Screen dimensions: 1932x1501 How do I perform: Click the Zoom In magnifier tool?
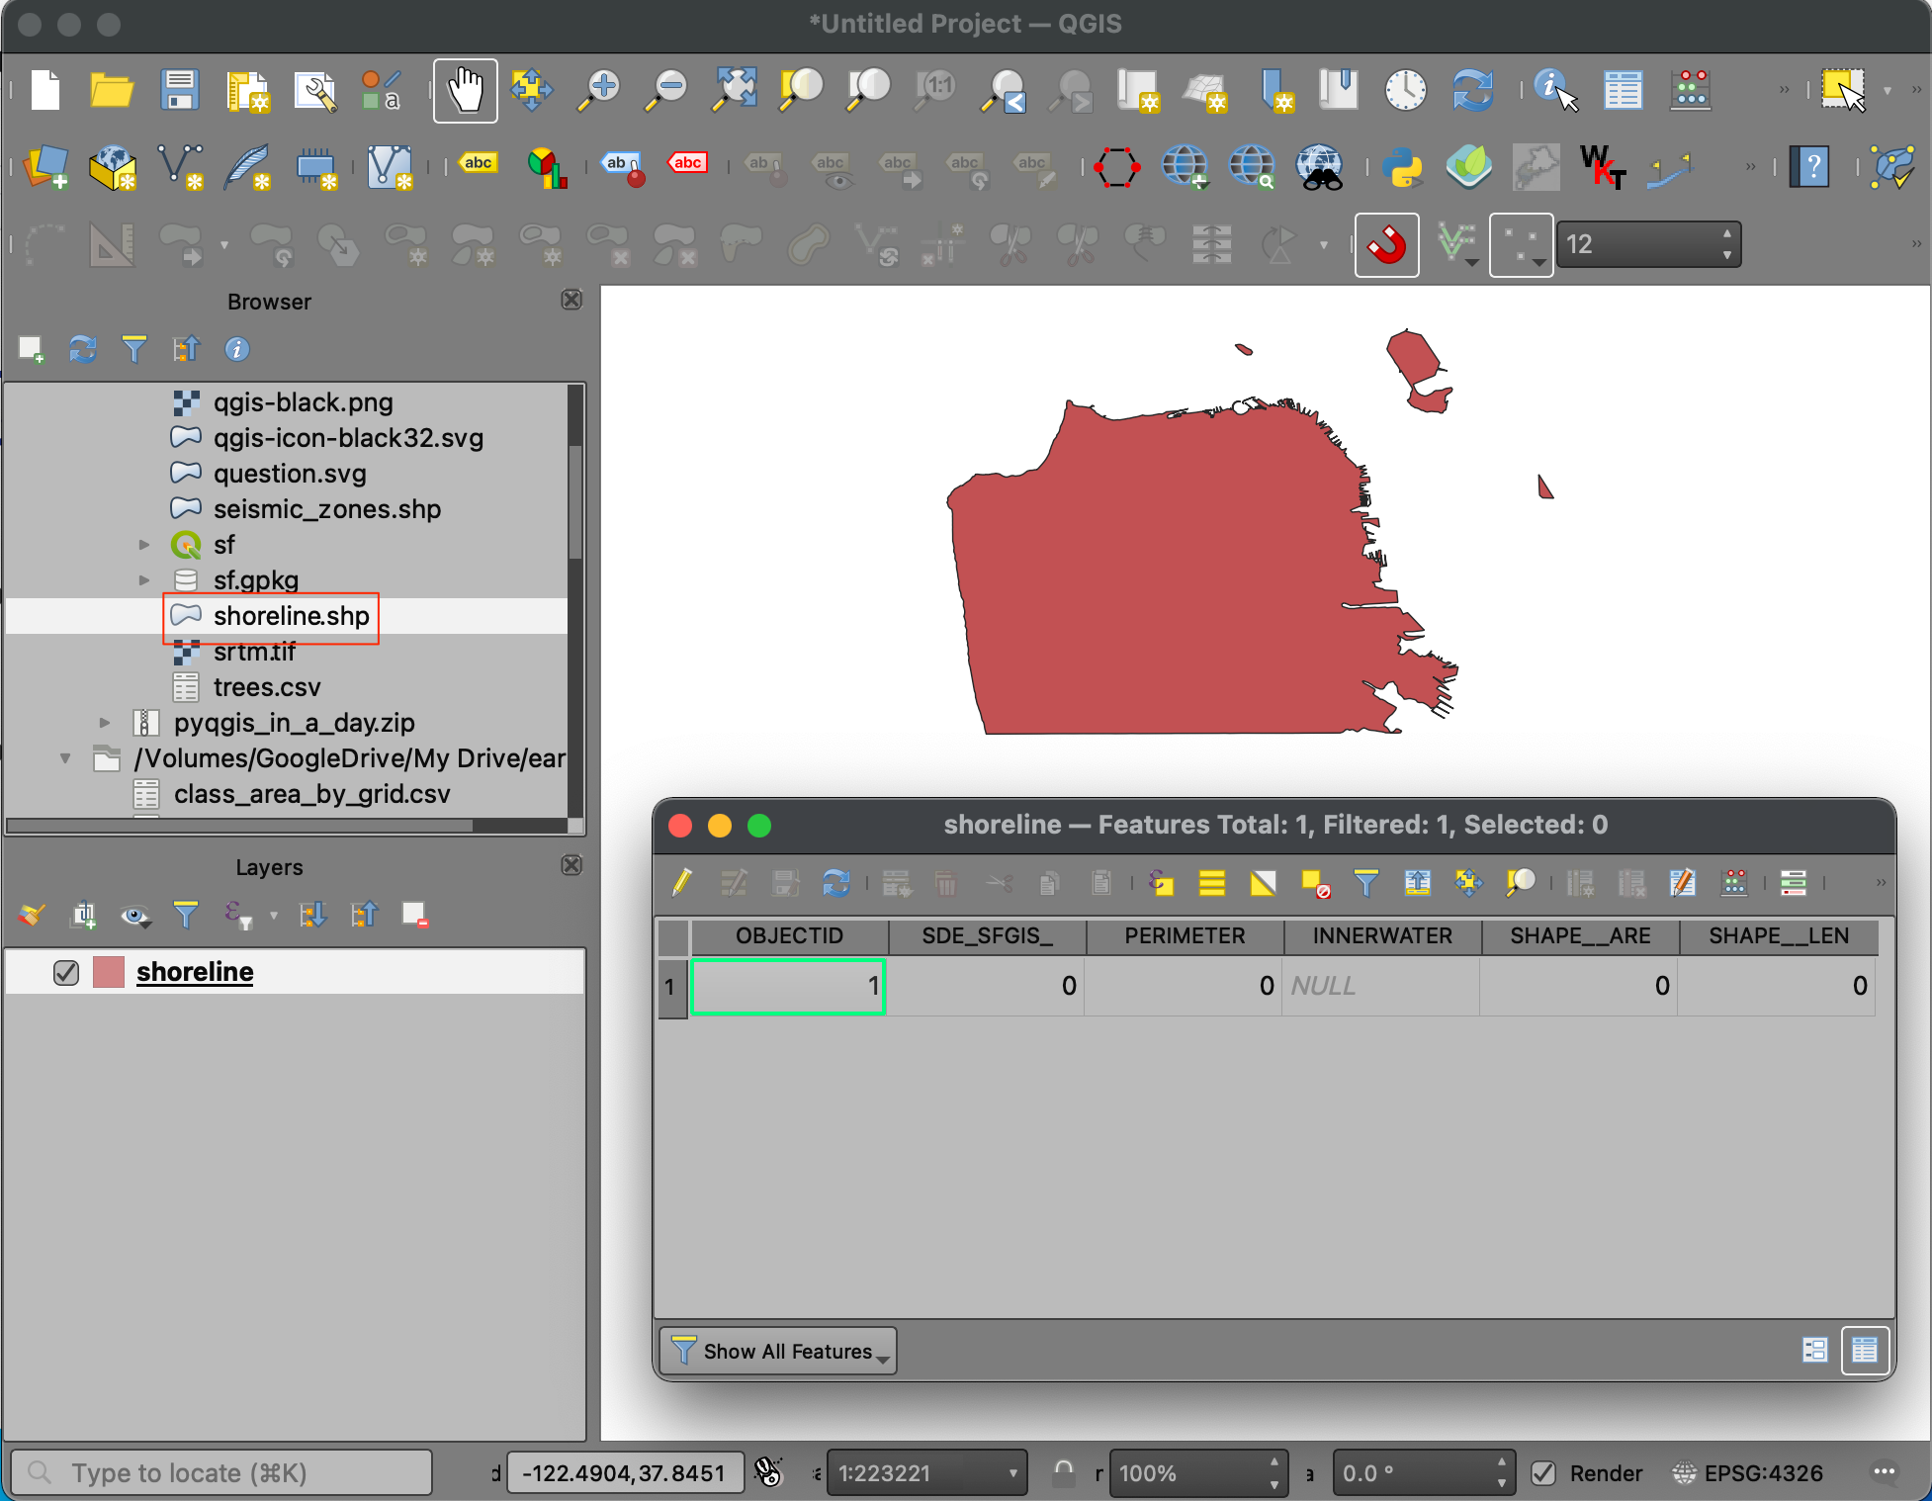click(599, 91)
